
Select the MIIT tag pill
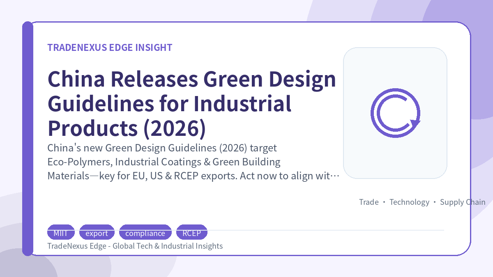click(x=61, y=233)
